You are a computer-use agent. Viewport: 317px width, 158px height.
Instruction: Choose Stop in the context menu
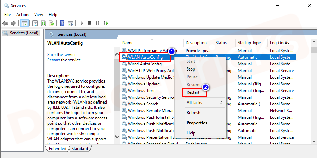(200, 69)
